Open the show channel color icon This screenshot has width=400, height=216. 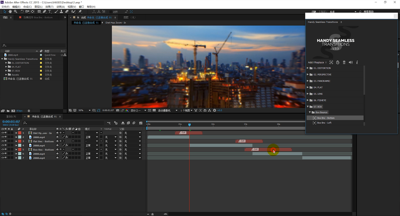coord(127,111)
